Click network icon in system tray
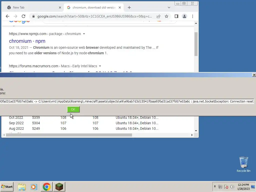Viewport: 256px width, 192px height. pos(220,186)
